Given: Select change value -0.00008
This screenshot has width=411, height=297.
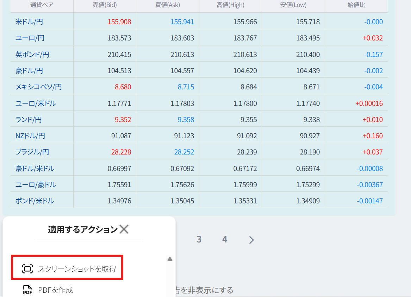Looking at the screenshot, I should click(x=370, y=169).
